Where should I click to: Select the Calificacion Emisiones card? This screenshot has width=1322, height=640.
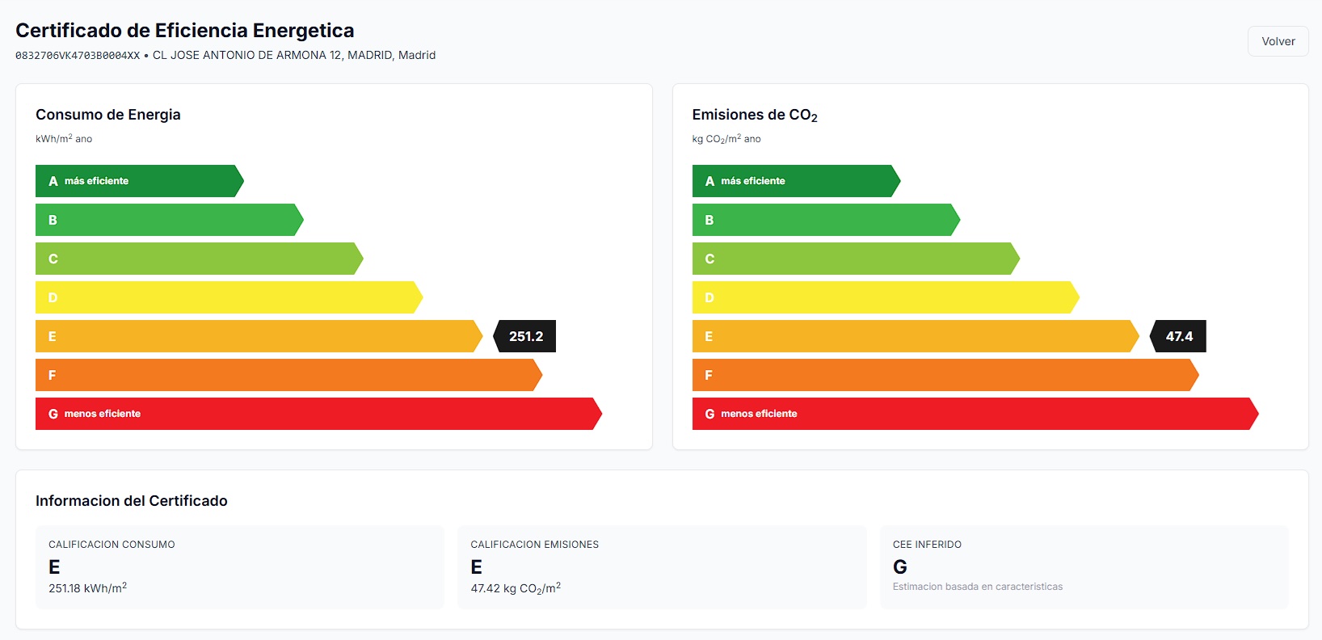[662, 566]
